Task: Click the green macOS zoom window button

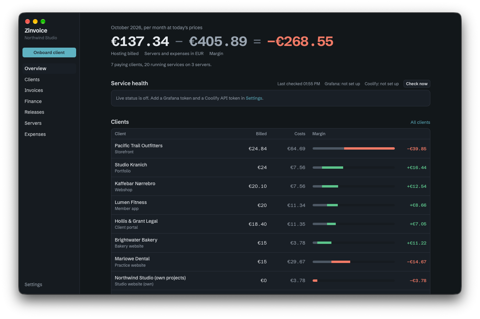Action: (x=43, y=21)
